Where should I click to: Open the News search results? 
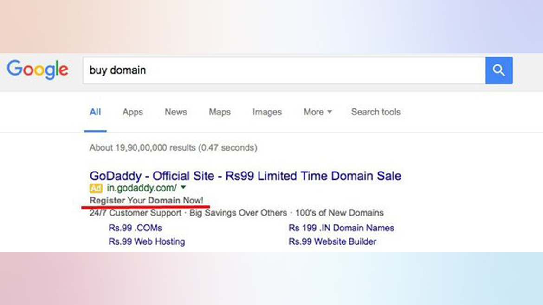click(175, 112)
